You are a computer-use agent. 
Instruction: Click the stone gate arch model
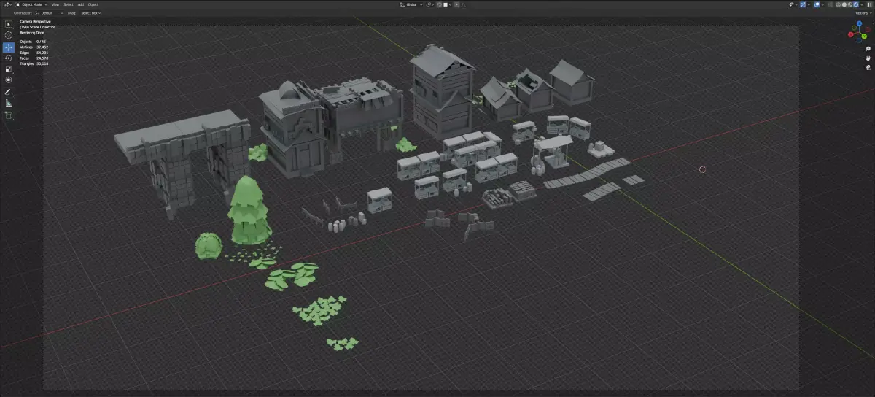coord(183,163)
